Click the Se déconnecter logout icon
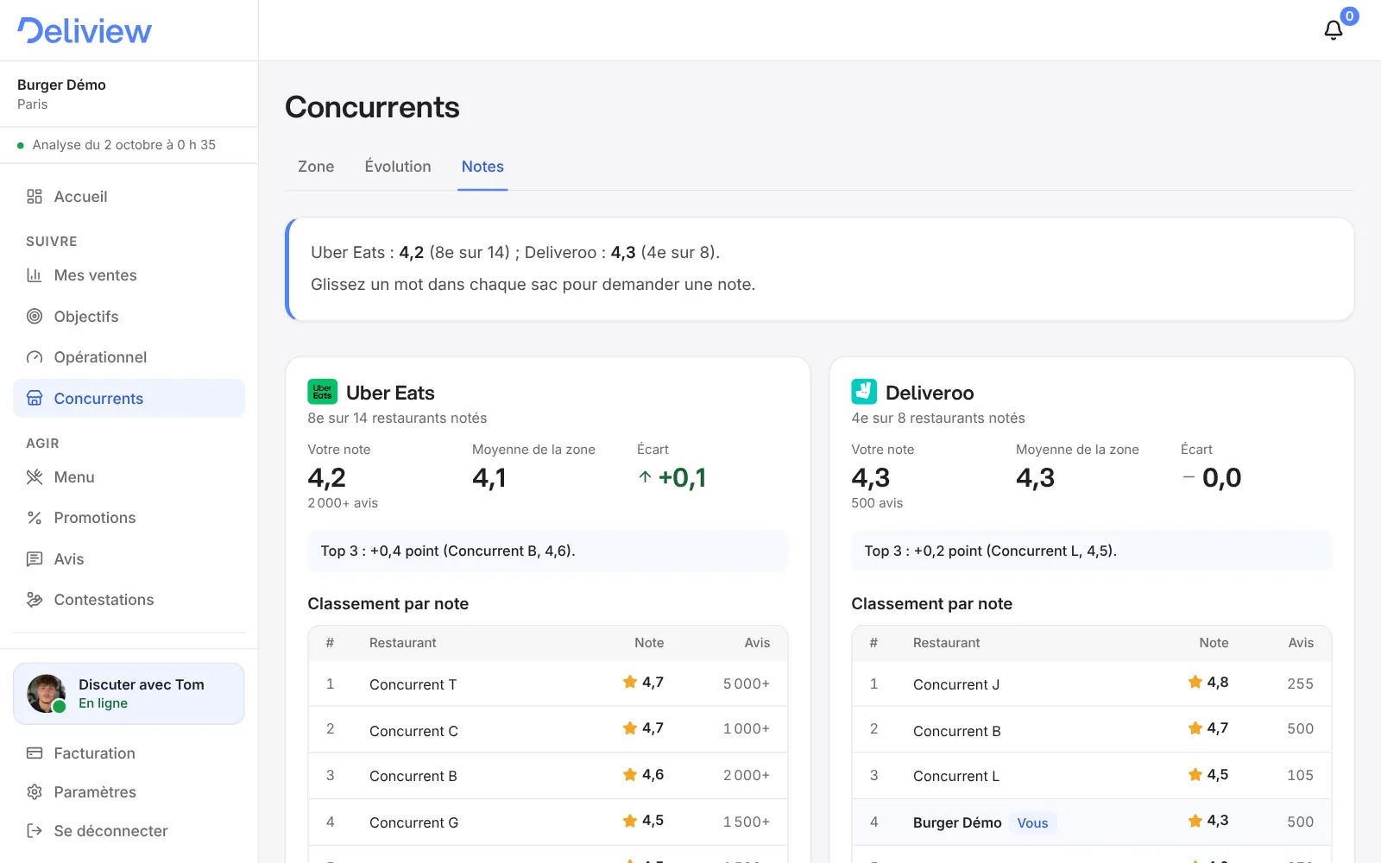Image resolution: width=1381 pixels, height=863 pixels. click(x=35, y=831)
